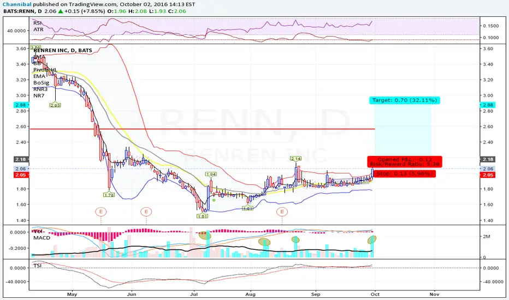Click the 1.78 pivot low label
Image resolution: width=509 pixels, height=300 pixels.
point(109,195)
